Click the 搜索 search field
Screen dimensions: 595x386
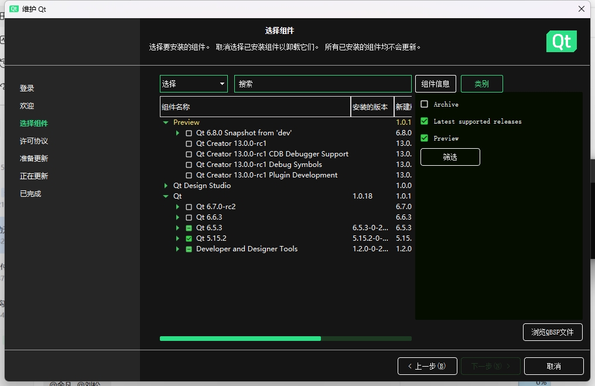pos(323,84)
